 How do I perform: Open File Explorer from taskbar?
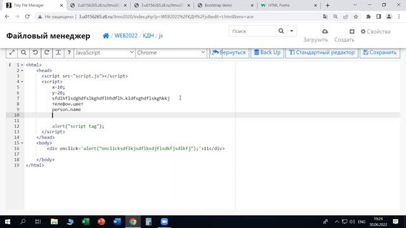tap(54, 222)
